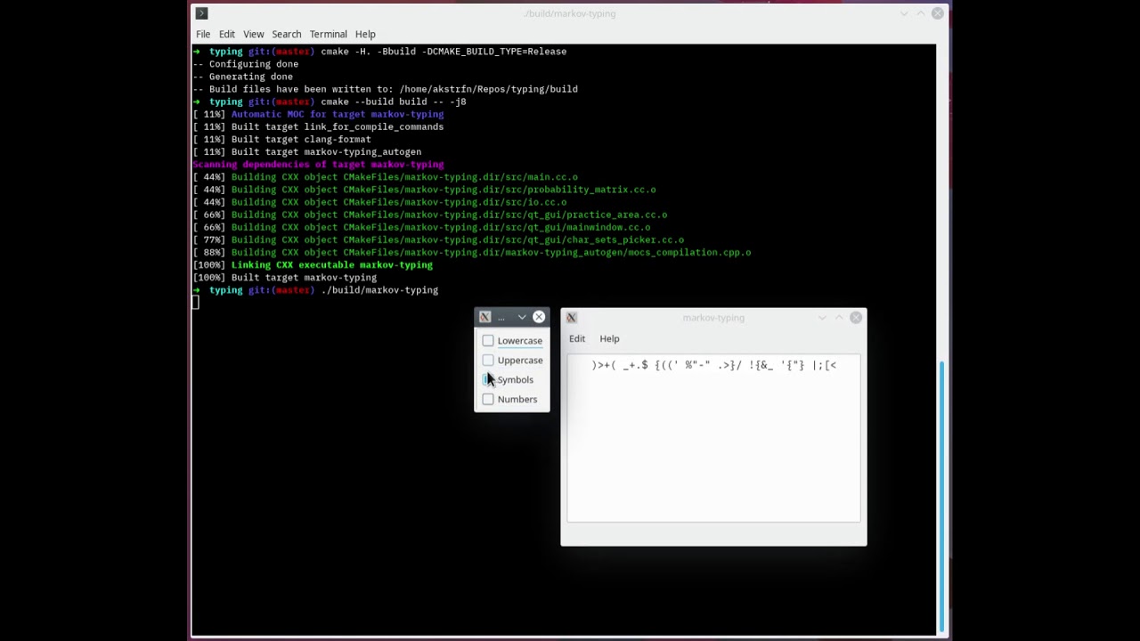Maximize the terminal window
The width and height of the screenshot is (1140, 641).
pyautogui.click(x=921, y=13)
